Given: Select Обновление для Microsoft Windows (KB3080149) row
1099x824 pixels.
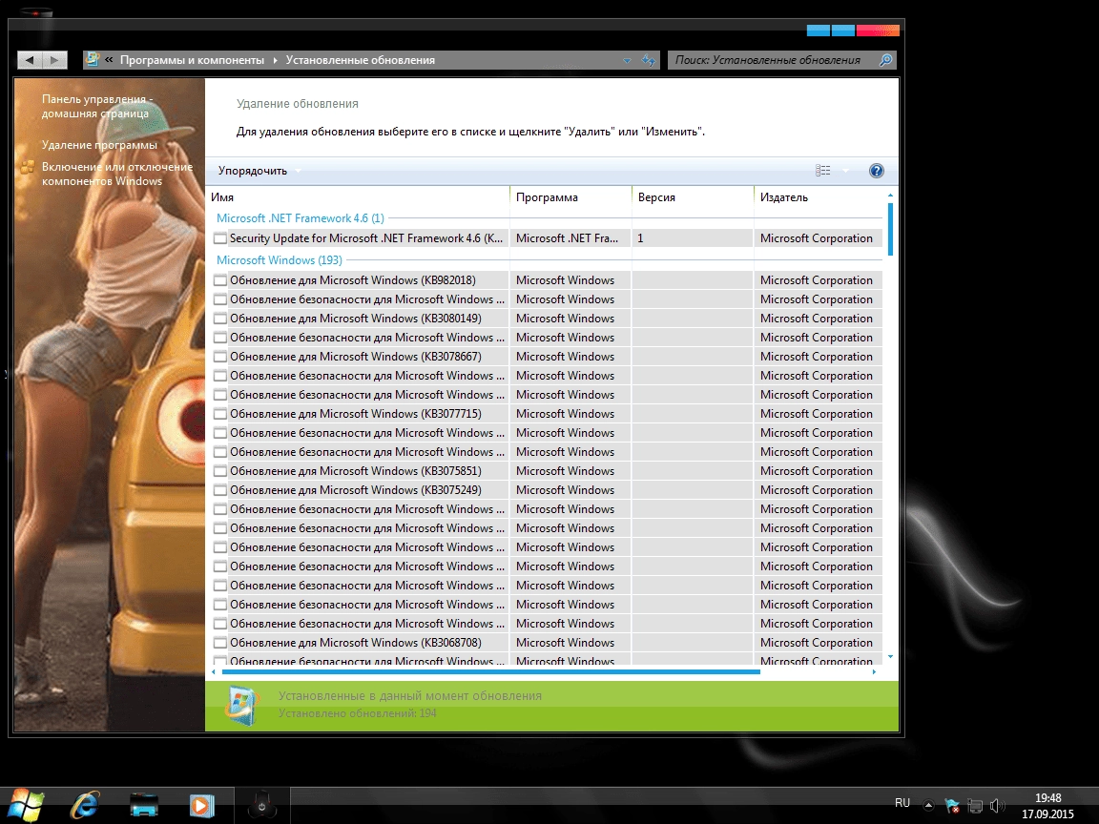Looking at the screenshot, I should click(x=547, y=319).
